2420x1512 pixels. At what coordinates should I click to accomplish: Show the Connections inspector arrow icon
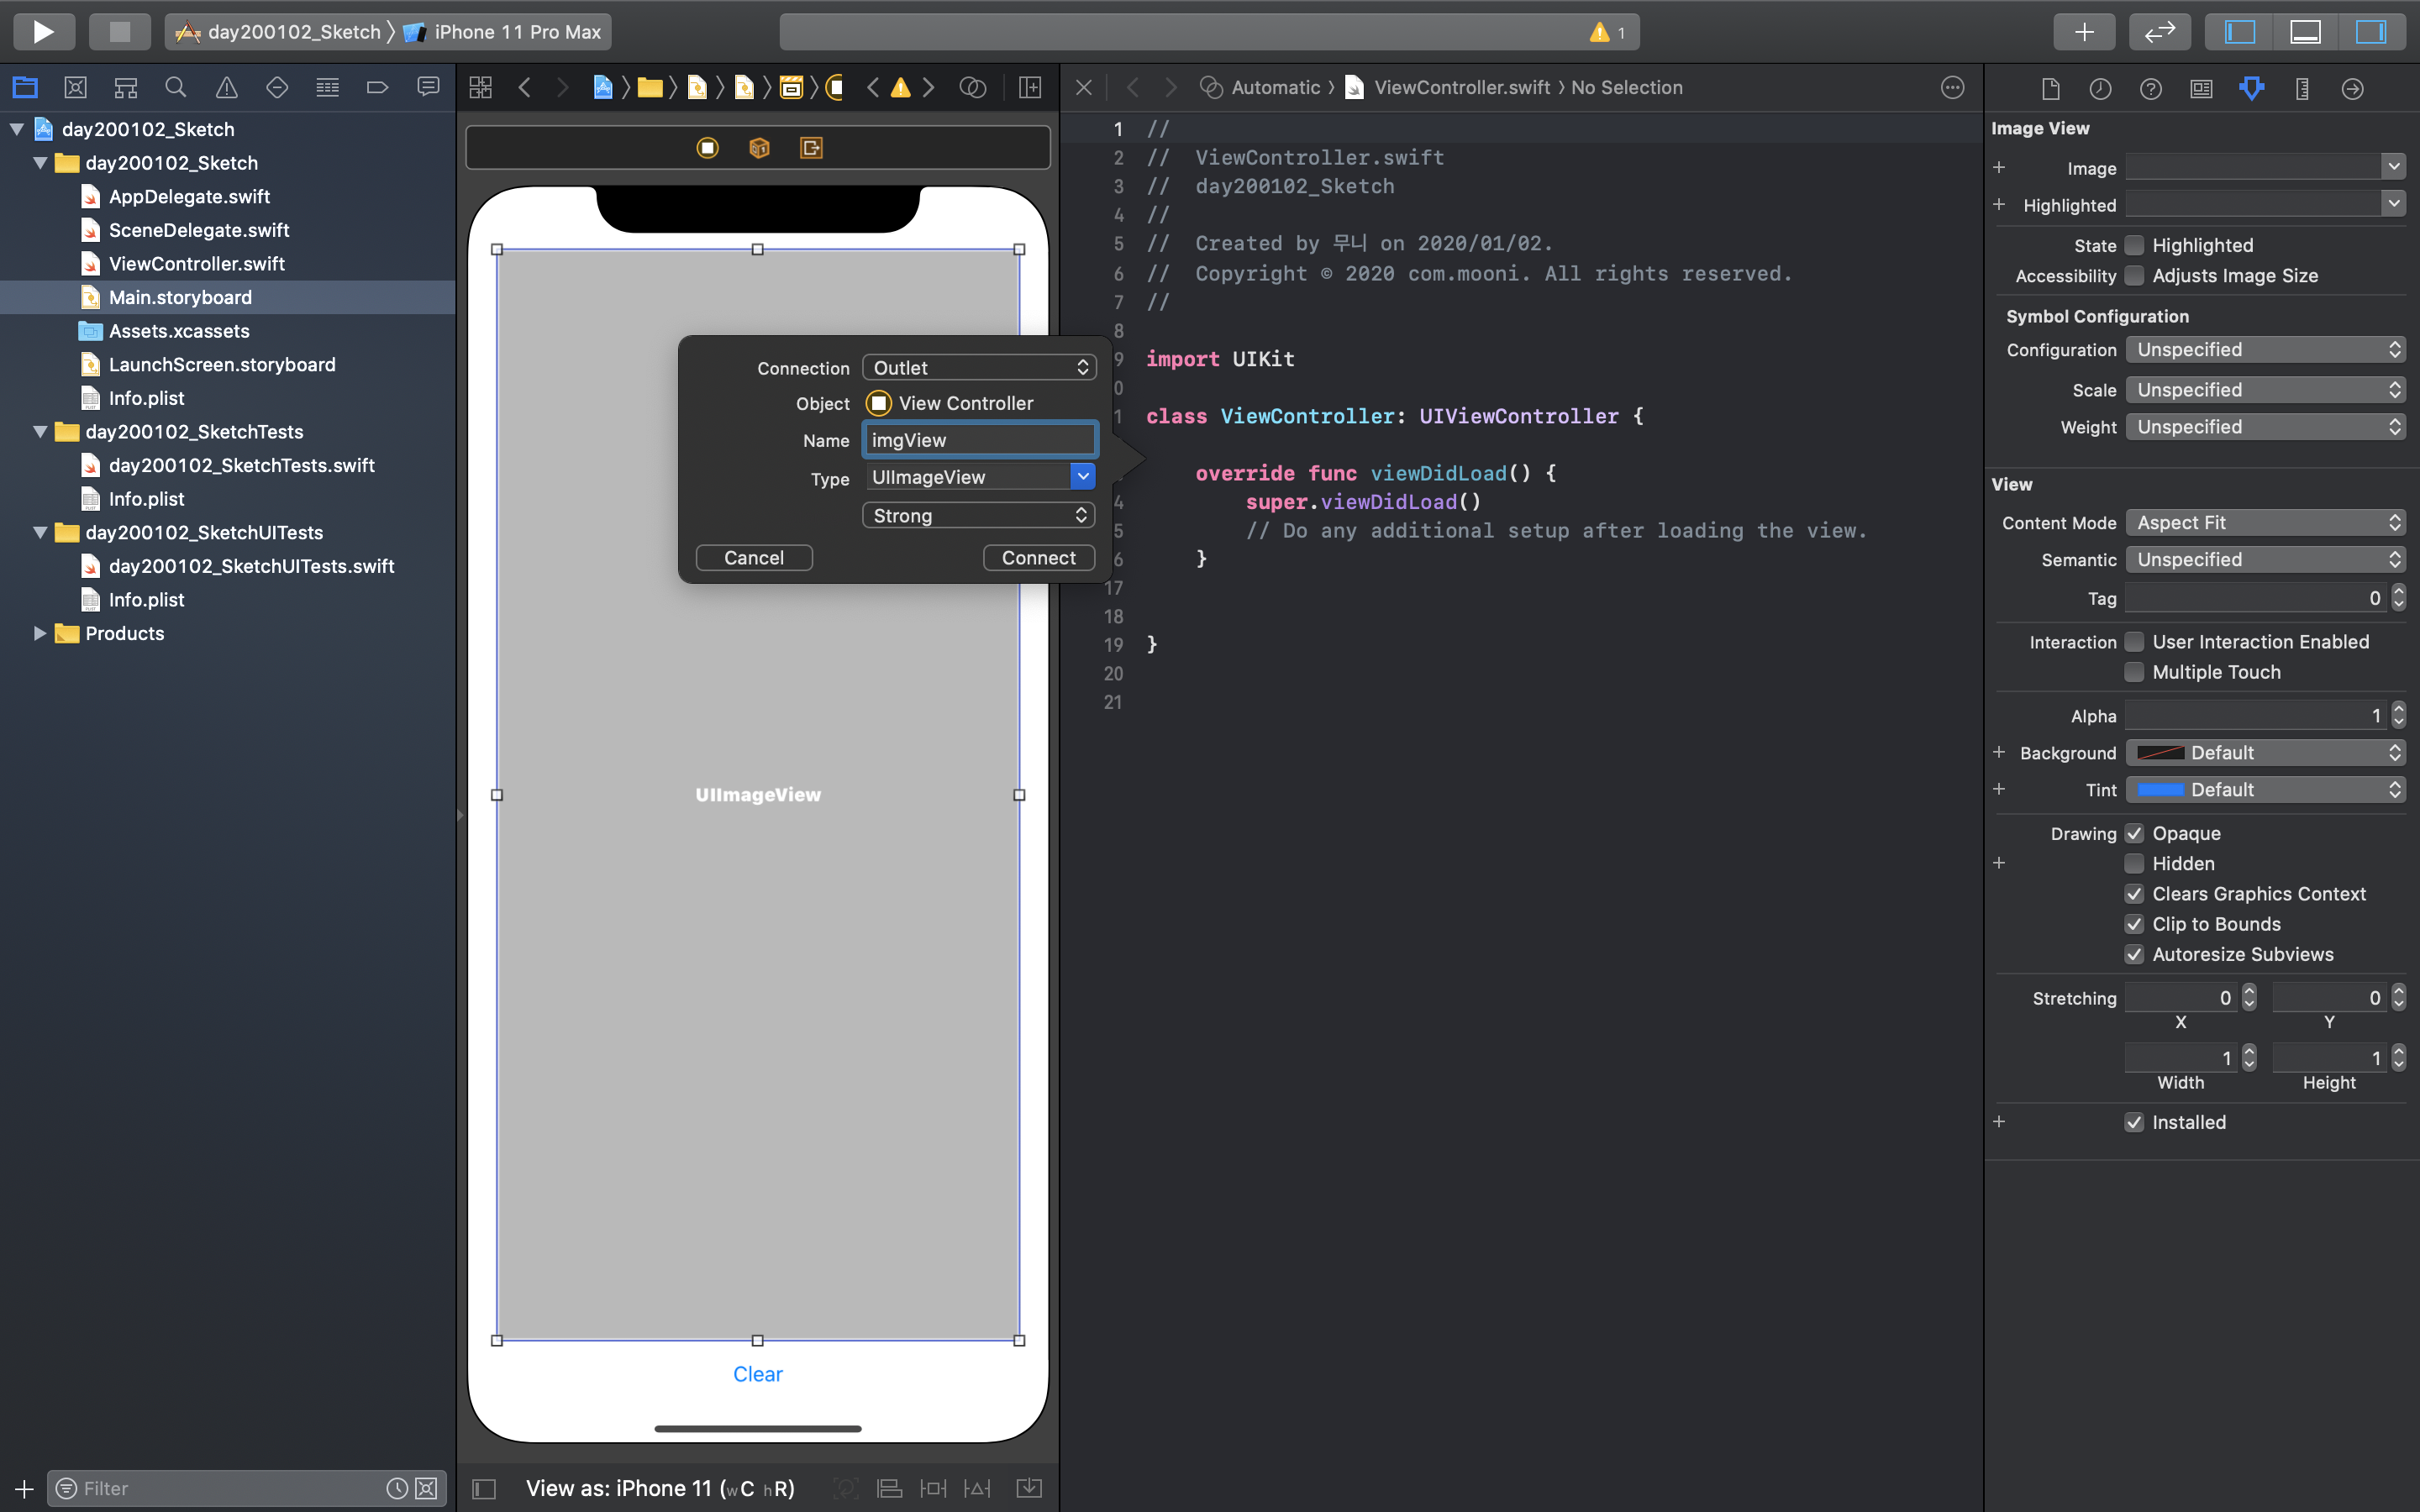pos(2352,89)
